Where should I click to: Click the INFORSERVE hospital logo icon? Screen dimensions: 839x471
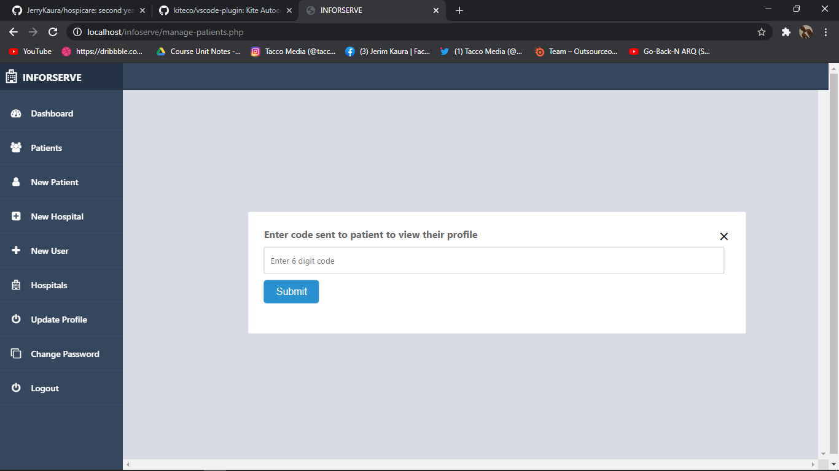click(x=11, y=77)
